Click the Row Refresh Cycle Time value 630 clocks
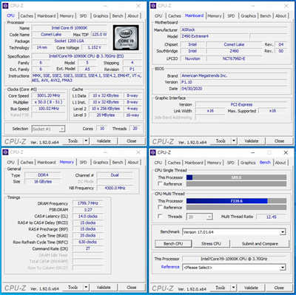296x295 pixels. tap(88, 242)
